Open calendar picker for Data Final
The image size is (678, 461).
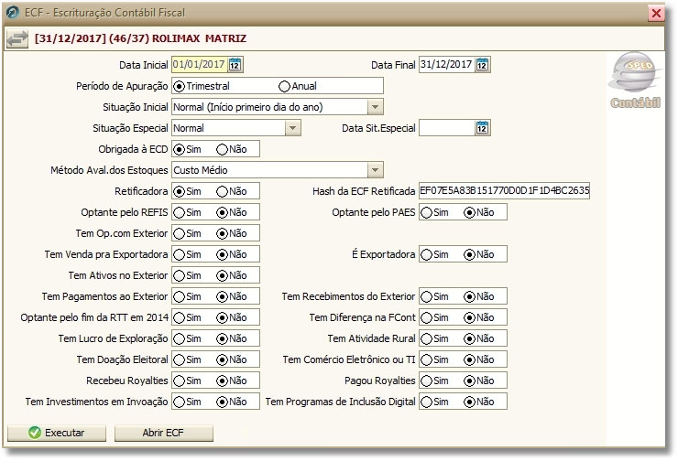pyautogui.click(x=483, y=65)
